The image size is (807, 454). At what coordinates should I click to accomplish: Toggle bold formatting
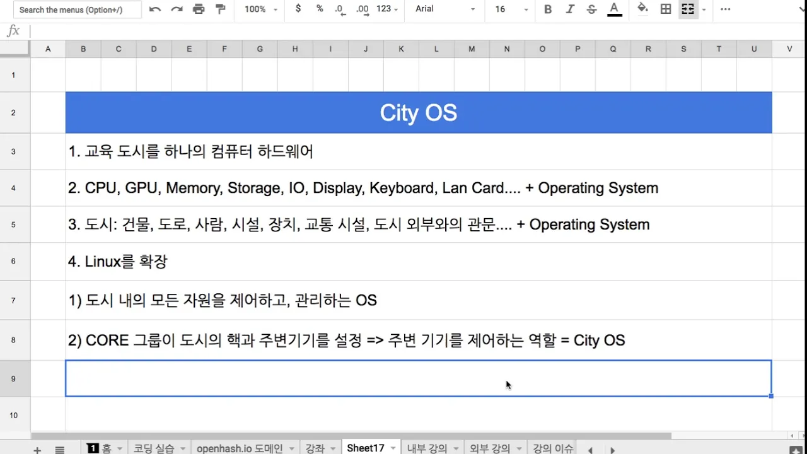(x=548, y=9)
